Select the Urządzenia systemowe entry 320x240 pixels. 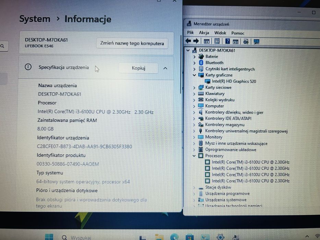[x=226, y=200]
